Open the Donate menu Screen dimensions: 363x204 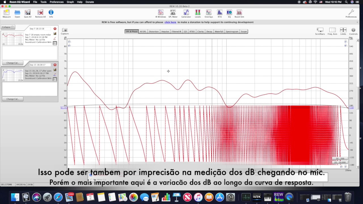[x=90, y=2]
